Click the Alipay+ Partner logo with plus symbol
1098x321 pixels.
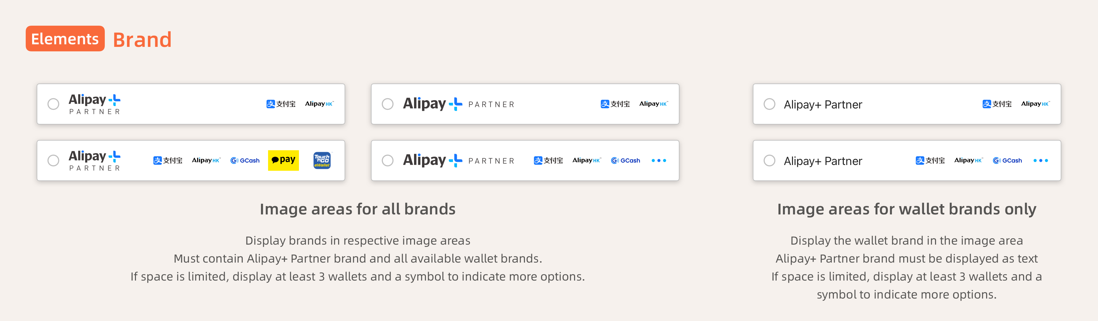coord(94,103)
